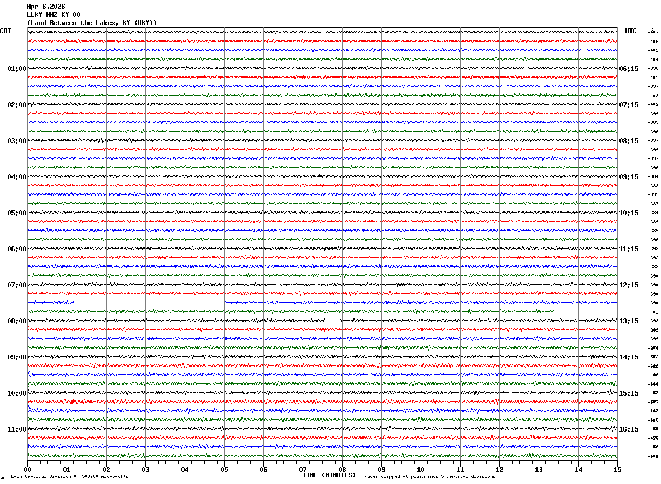Pick the '14' minute tick label
This screenshot has width=661, height=484.
[x=578, y=469]
